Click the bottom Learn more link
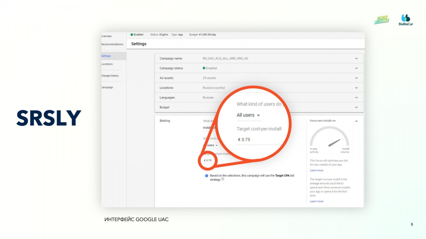The image size is (426, 239). (316, 201)
